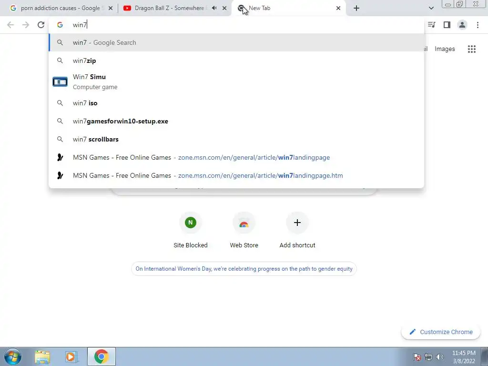
Task: Reload the page with the refresh icon
Action: coord(41,25)
